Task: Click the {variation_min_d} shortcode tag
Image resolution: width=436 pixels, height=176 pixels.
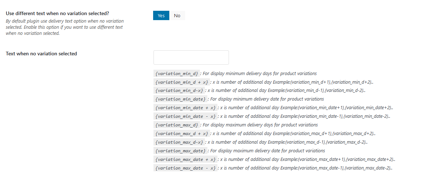Action: point(176,73)
